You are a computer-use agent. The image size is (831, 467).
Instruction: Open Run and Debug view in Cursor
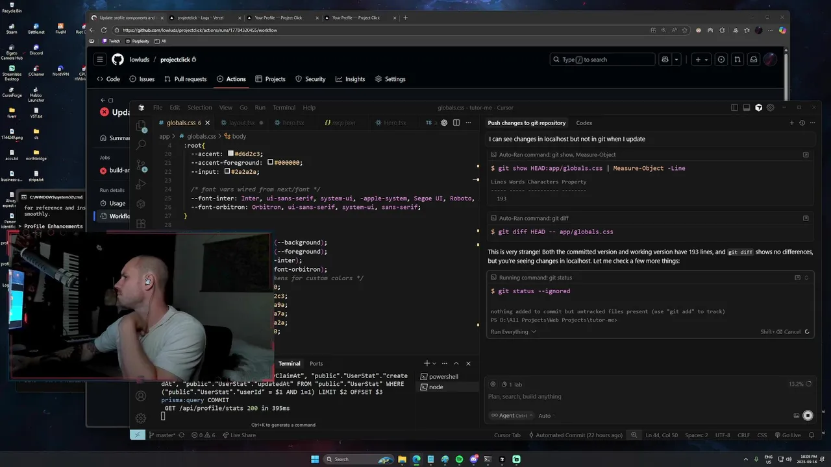(x=141, y=185)
